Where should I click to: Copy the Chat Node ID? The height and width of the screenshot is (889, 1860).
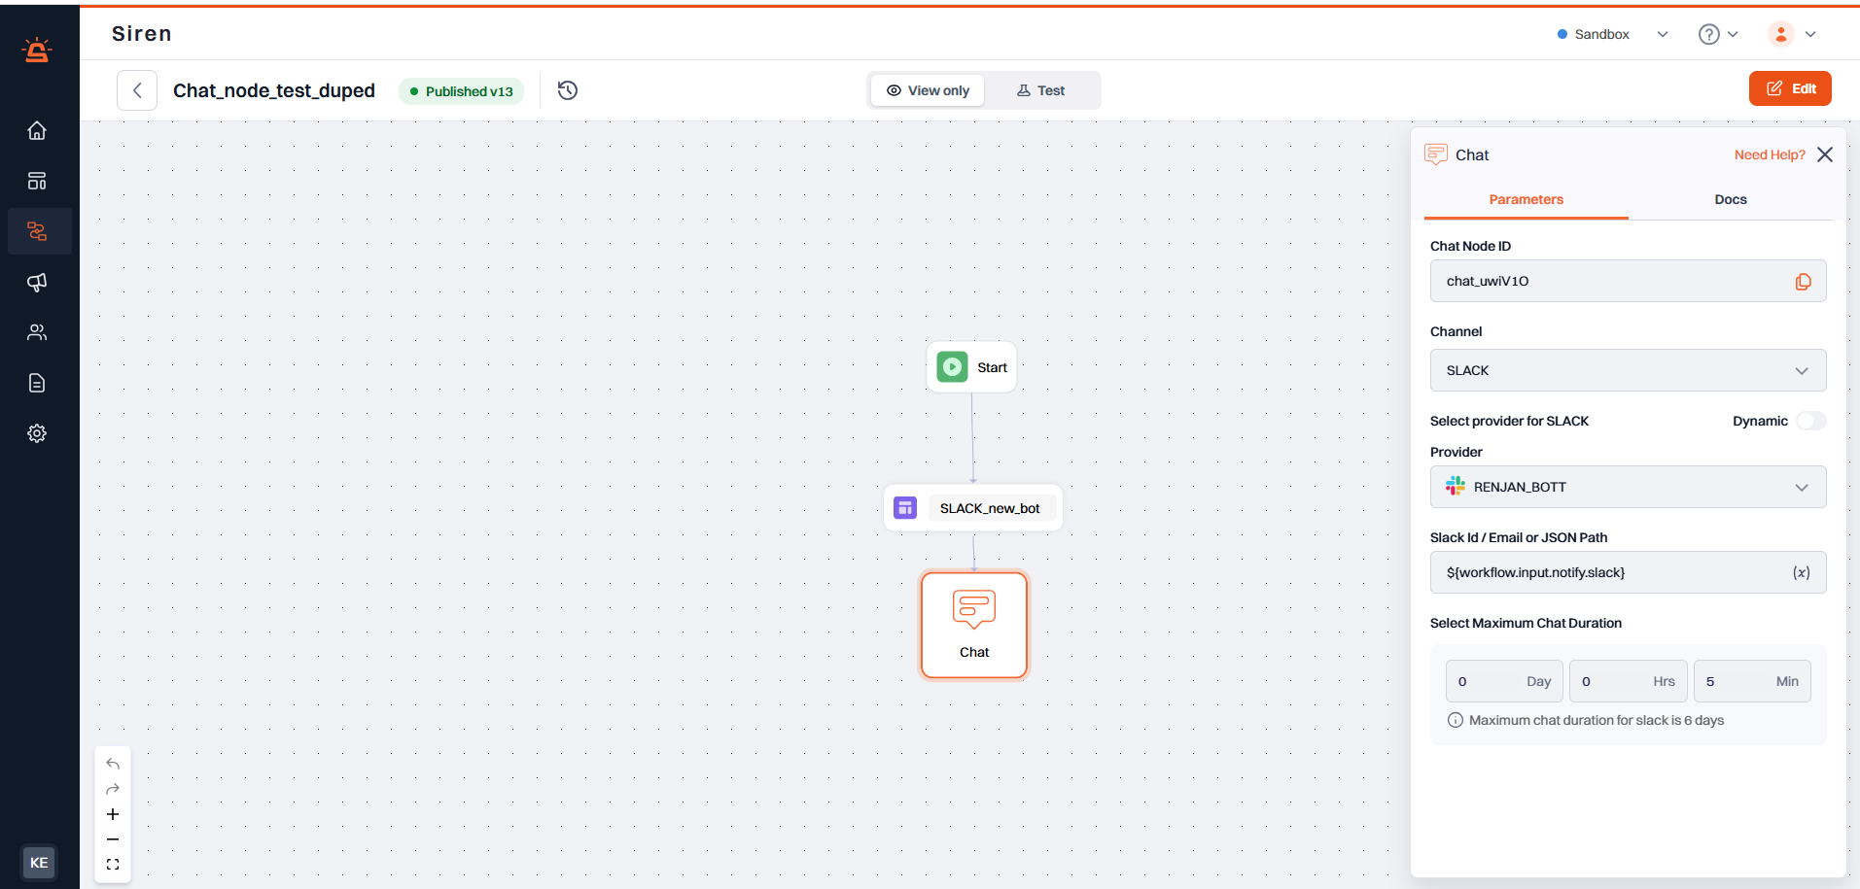1803,282
